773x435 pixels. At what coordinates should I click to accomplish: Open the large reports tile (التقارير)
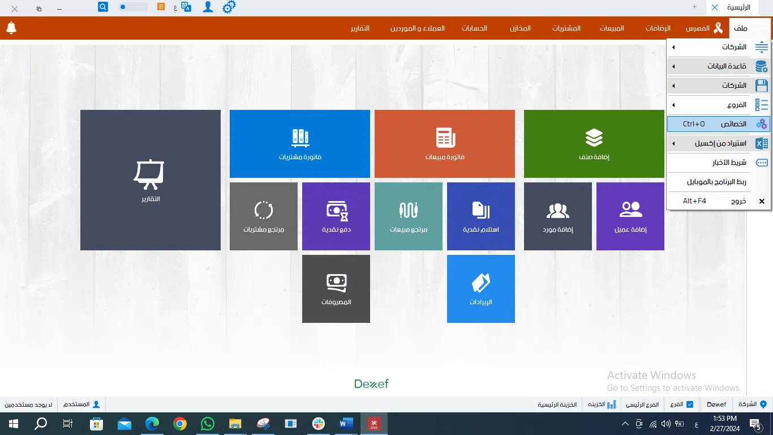pos(150,180)
